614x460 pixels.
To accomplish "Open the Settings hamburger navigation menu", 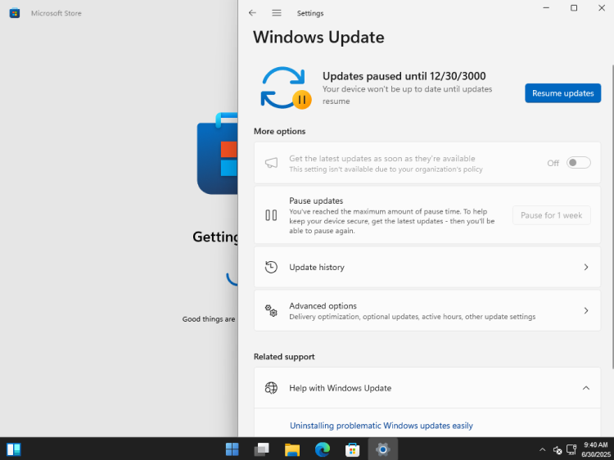I will tap(277, 13).
